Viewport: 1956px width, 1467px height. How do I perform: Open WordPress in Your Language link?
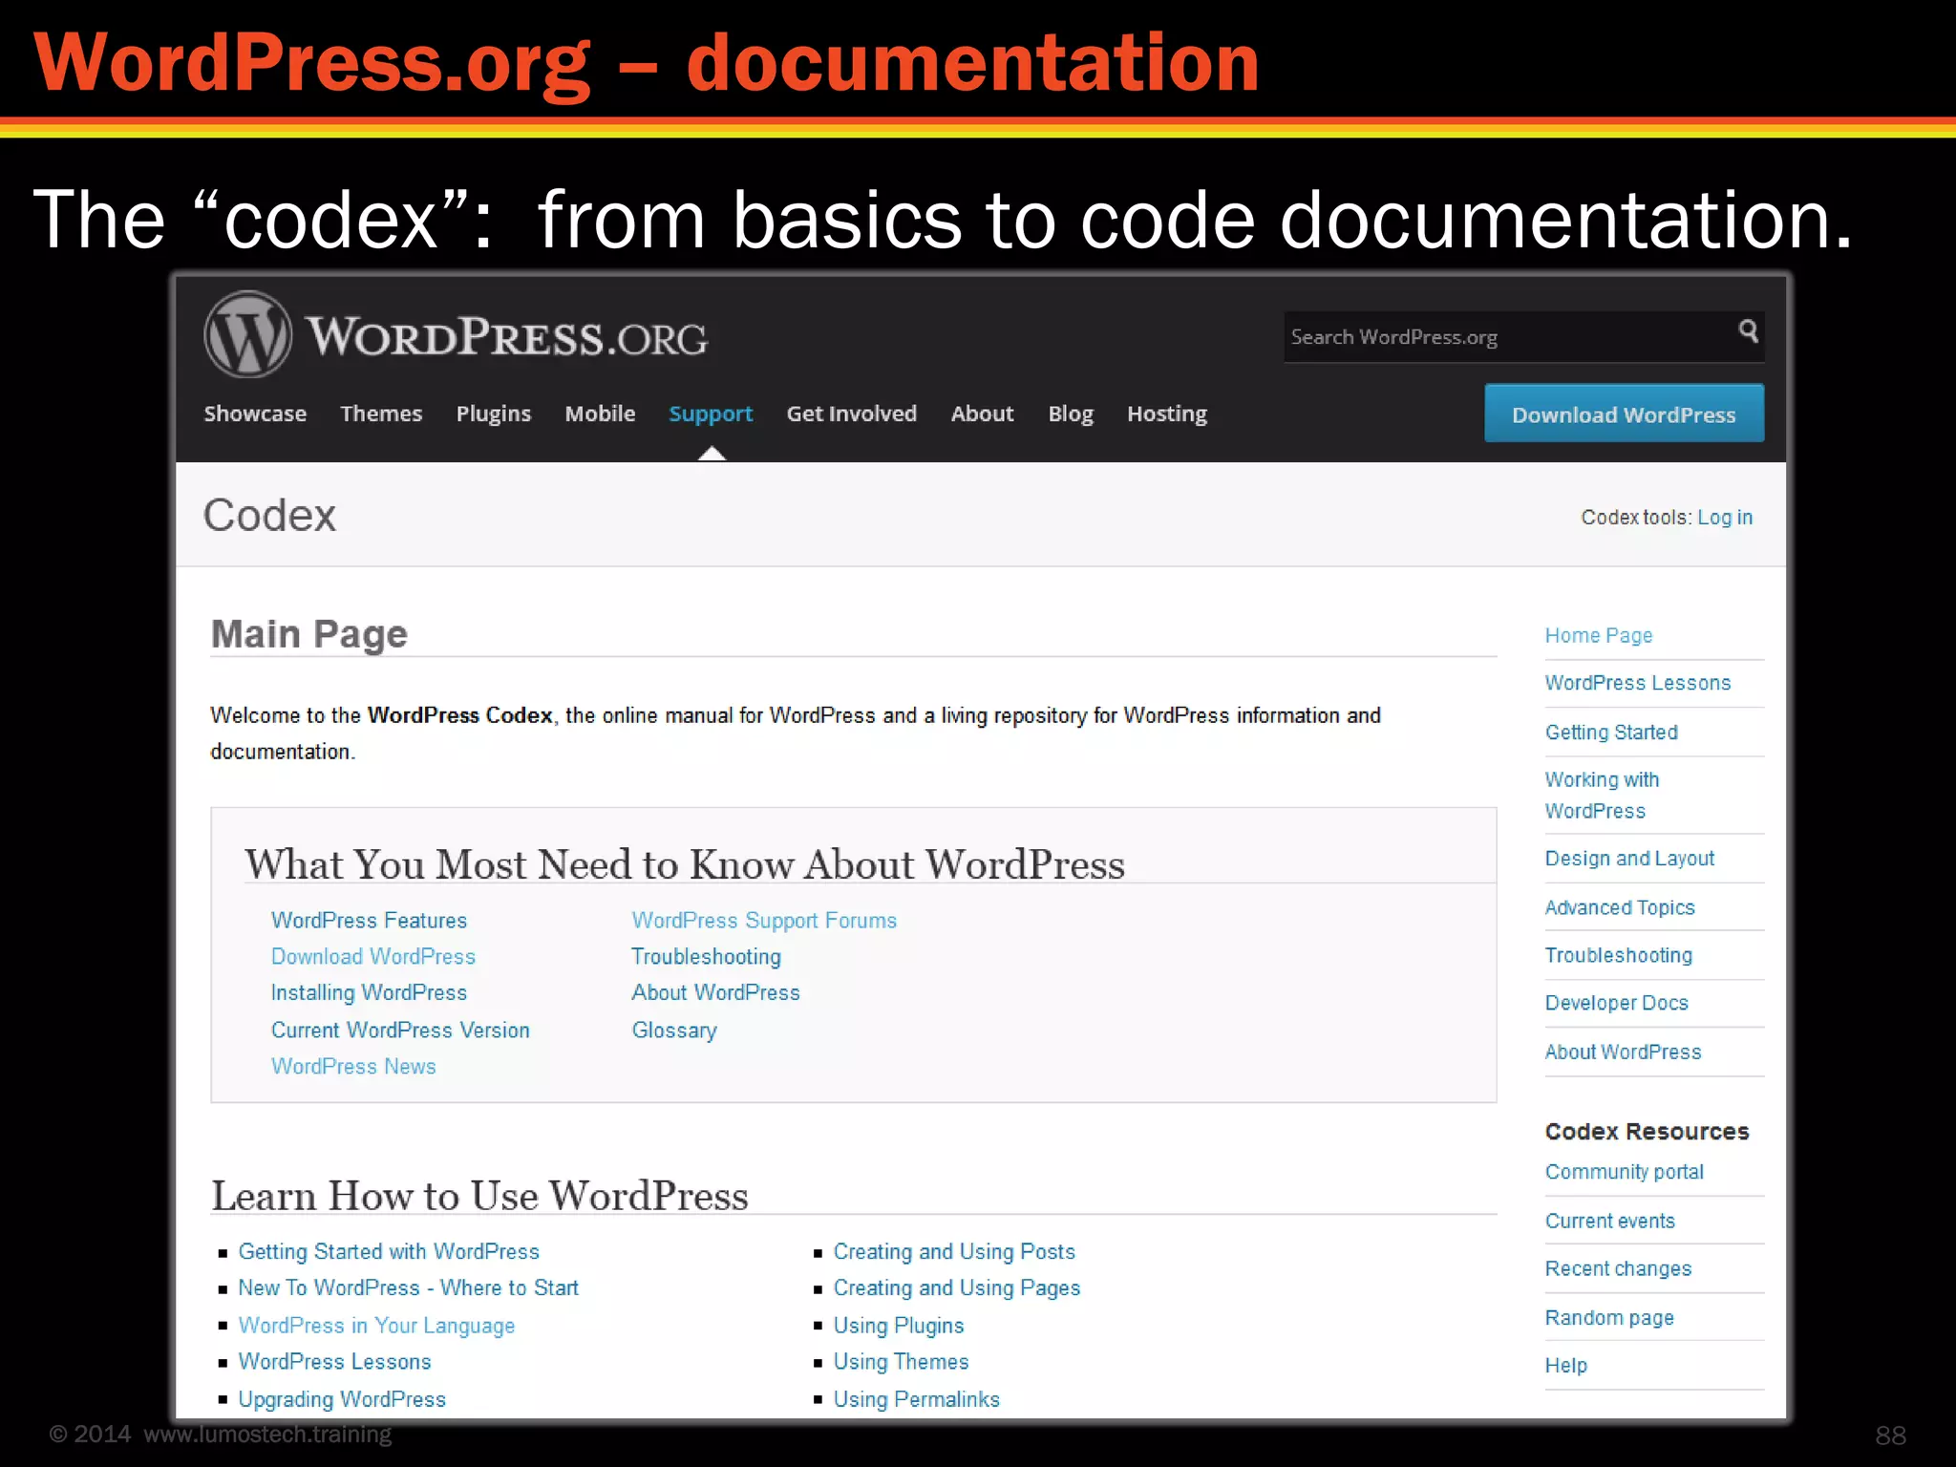click(x=376, y=1325)
